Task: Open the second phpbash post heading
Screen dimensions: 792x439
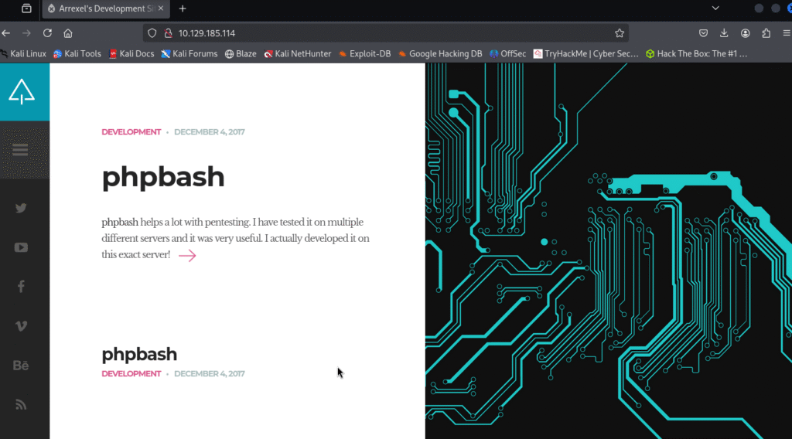Action: [139, 354]
